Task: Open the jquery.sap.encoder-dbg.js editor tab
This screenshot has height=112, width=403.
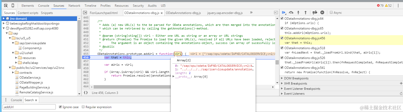Action: (225, 13)
